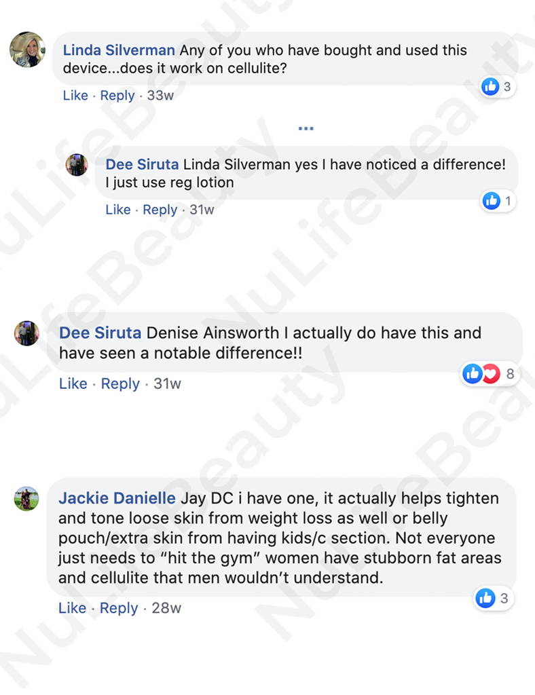
Task: Reply to Dee Siruta's notable difference comment
Action: pos(120,384)
